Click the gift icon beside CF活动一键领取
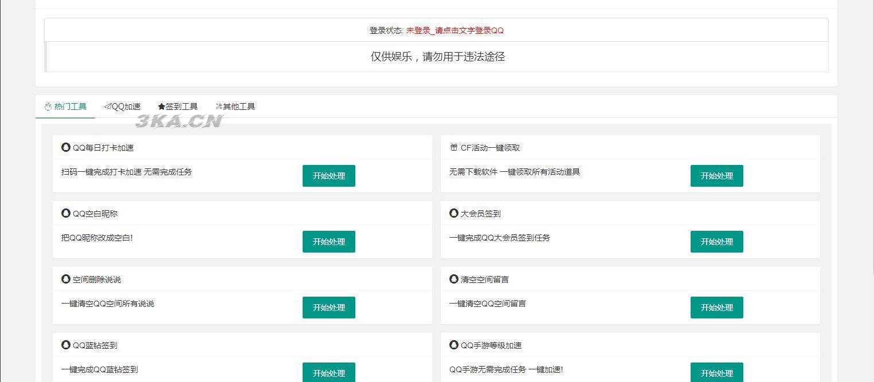874x382 pixels. tap(453, 147)
